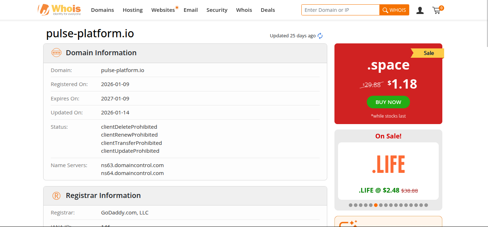Click the Whois logo
The width and height of the screenshot is (488, 227).
[x=59, y=10]
